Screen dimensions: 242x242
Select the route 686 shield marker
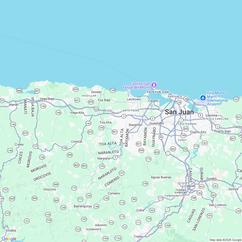[19, 91]
